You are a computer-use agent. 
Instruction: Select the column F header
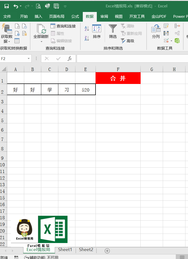(x=118, y=69)
